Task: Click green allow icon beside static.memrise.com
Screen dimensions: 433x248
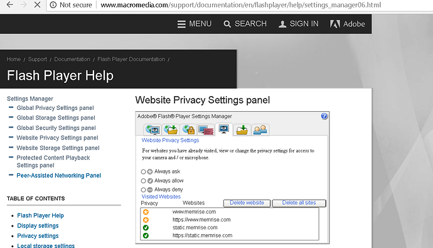Action: 146,227
